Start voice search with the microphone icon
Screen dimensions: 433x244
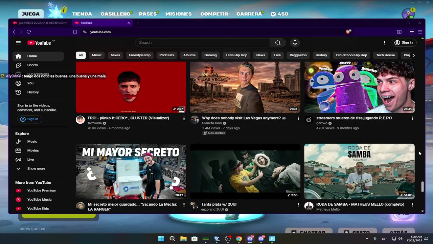coord(295,43)
